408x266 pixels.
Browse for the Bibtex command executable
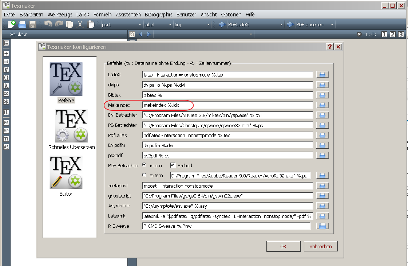[x=322, y=95]
